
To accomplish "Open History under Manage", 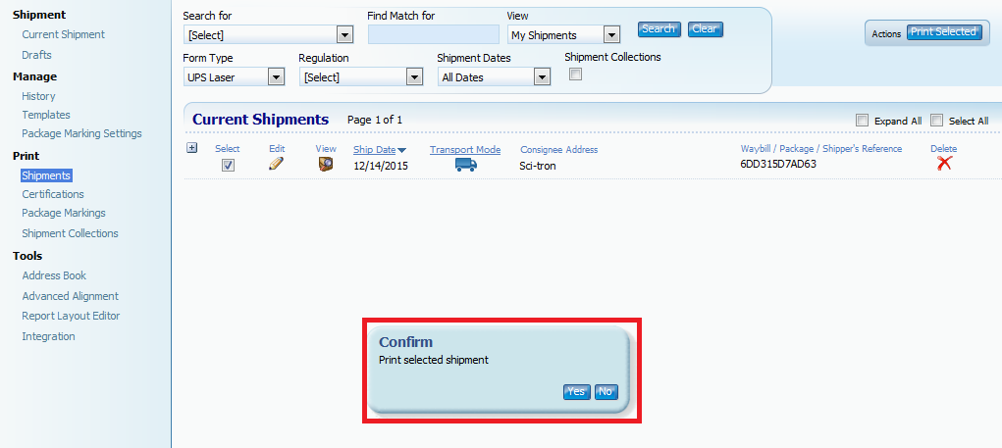I will [38, 96].
